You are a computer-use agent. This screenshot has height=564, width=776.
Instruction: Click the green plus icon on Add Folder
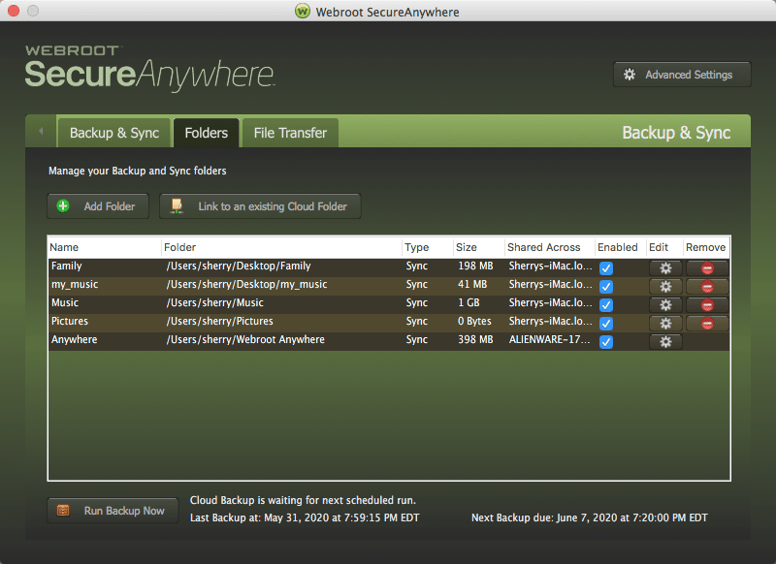(x=63, y=206)
